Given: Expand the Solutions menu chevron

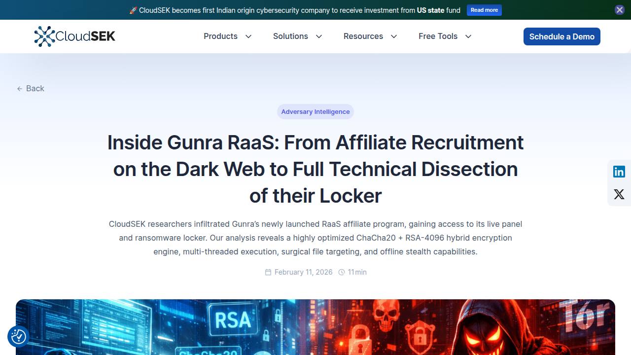Looking at the screenshot, I should 319,36.
